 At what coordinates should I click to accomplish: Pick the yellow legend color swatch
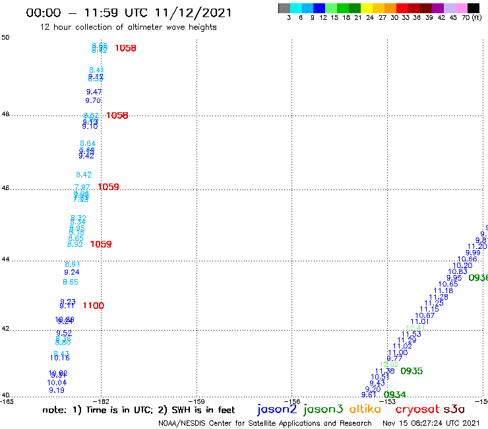click(366, 8)
